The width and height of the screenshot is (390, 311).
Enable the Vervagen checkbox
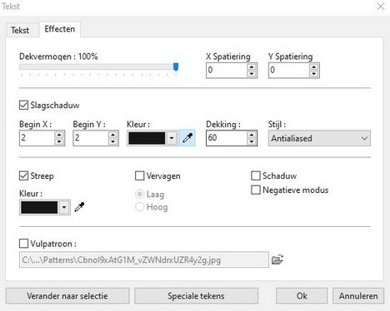(139, 175)
